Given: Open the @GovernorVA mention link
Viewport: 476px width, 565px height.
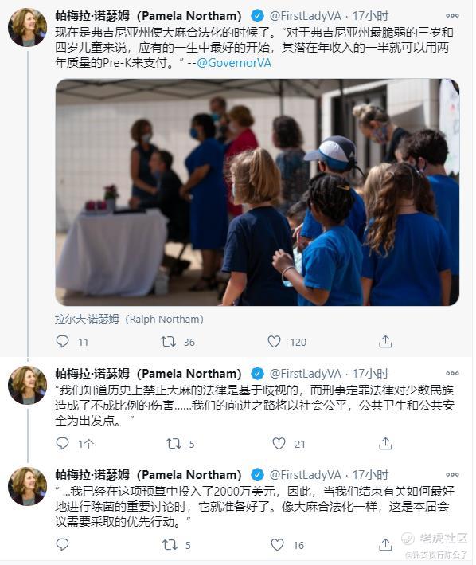Looking at the screenshot, I should [234, 63].
